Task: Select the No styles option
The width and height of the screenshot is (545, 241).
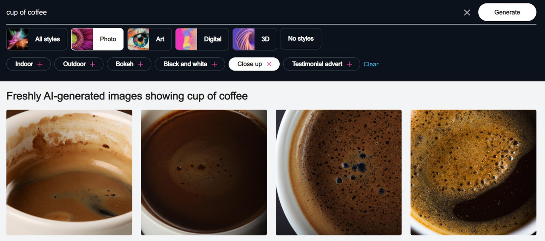Action: pyautogui.click(x=301, y=39)
